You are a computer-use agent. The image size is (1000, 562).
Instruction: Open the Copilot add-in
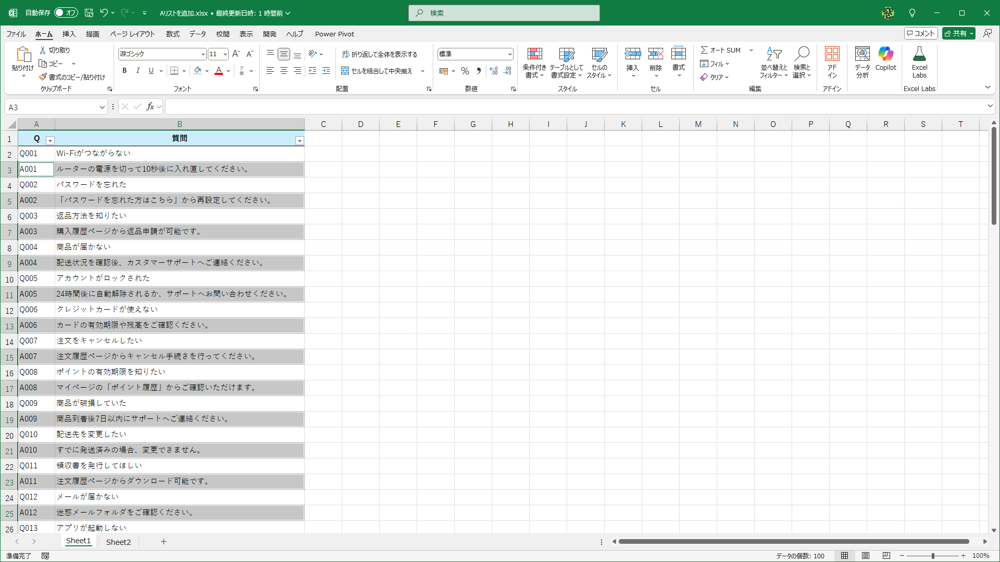pyautogui.click(x=885, y=54)
